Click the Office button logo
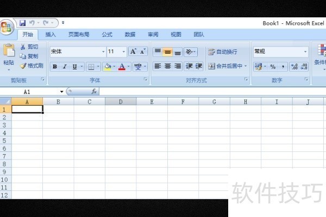 click(x=6, y=27)
